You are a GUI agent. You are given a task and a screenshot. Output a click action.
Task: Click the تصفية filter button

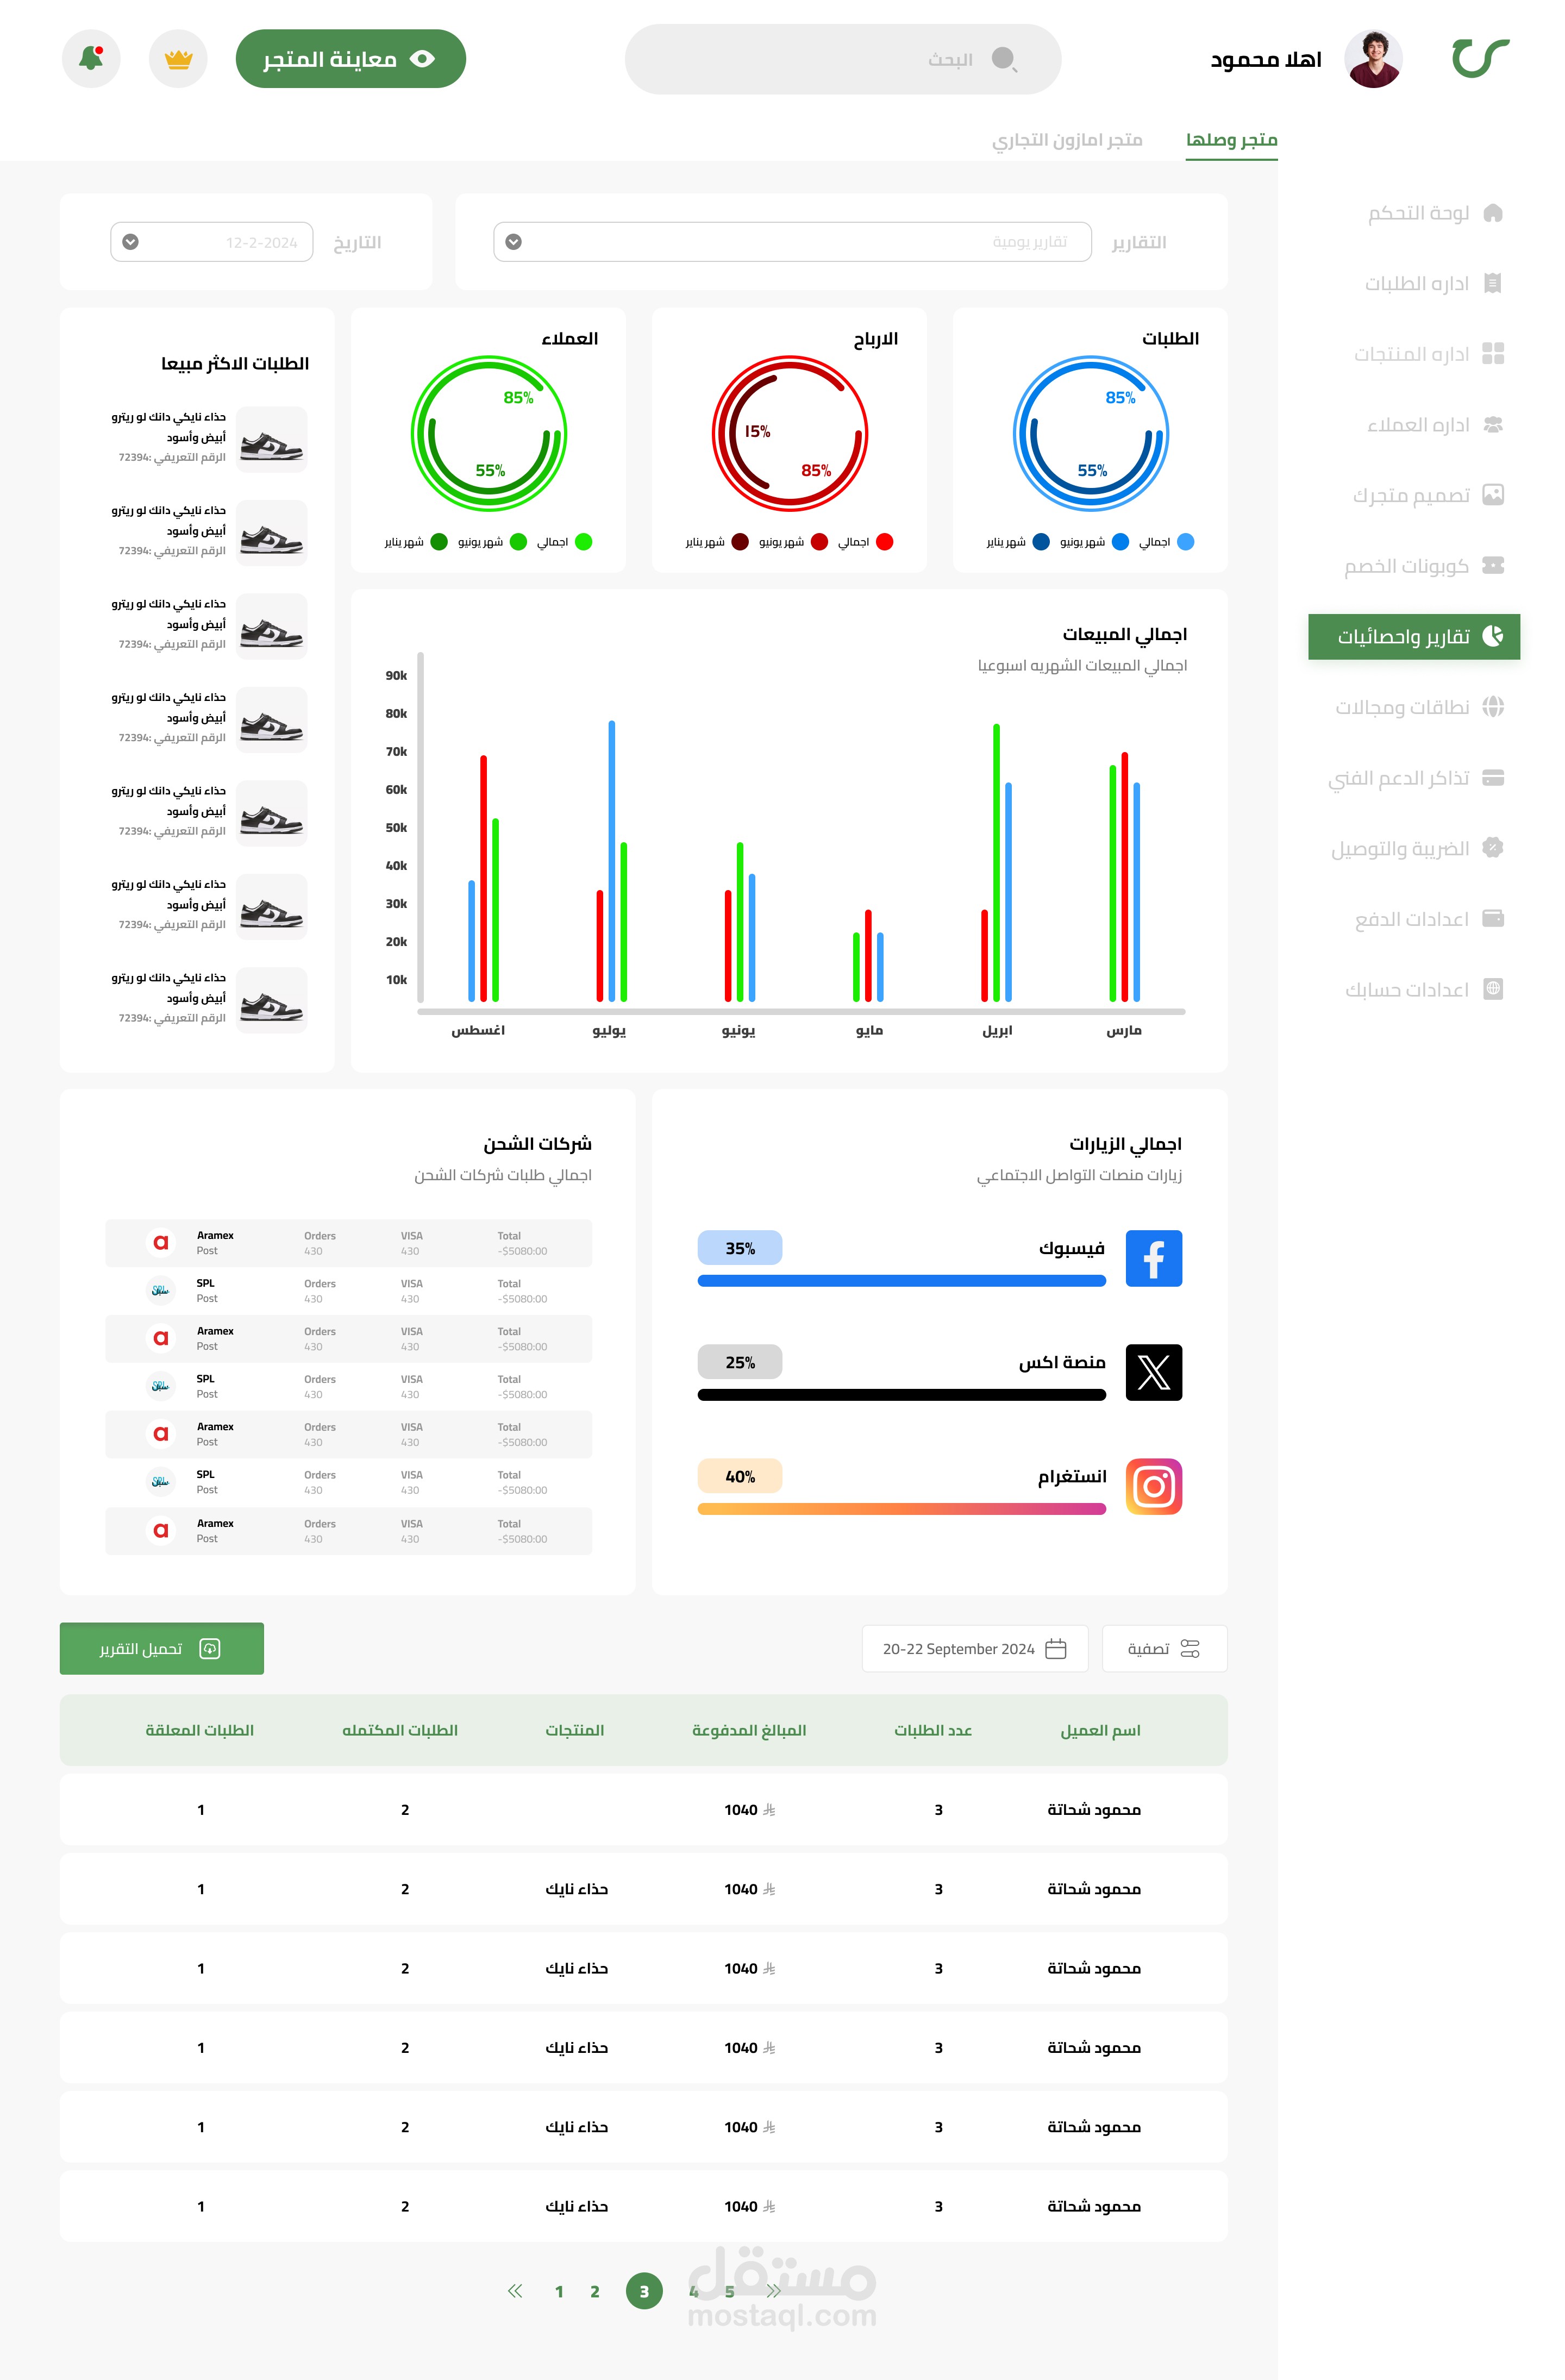[1164, 1649]
